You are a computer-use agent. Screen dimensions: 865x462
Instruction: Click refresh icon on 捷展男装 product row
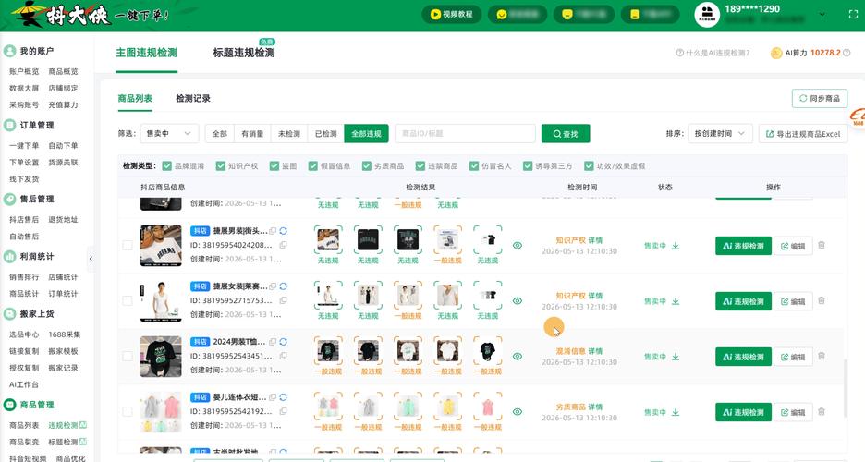pos(283,231)
